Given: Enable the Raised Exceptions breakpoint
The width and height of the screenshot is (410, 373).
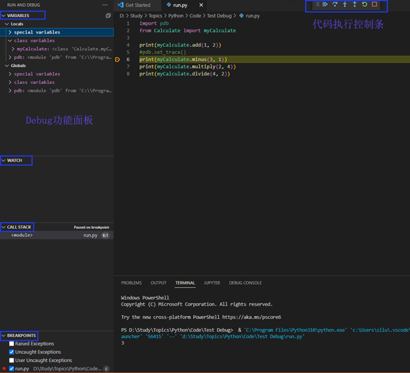Looking at the screenshot, I should point(12,344).
